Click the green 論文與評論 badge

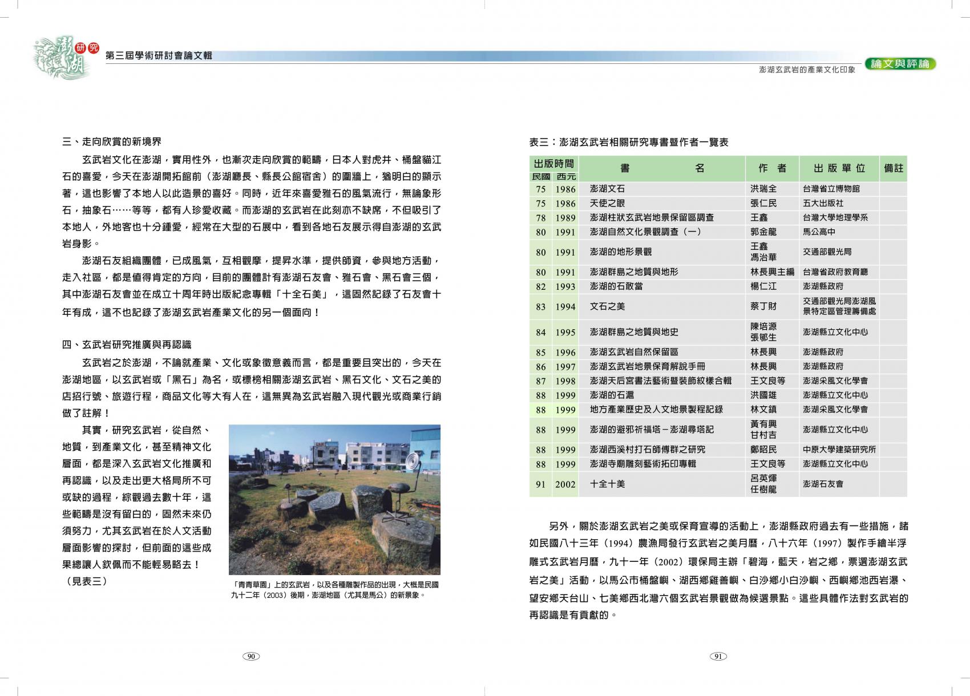[x=900, y=64]
